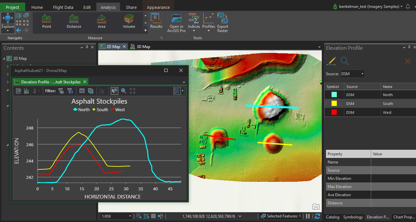The image size is (416, 222).
Task: Open the chart legend dropdown arrow
Action: pyautogui.click(x=183, y=91)
